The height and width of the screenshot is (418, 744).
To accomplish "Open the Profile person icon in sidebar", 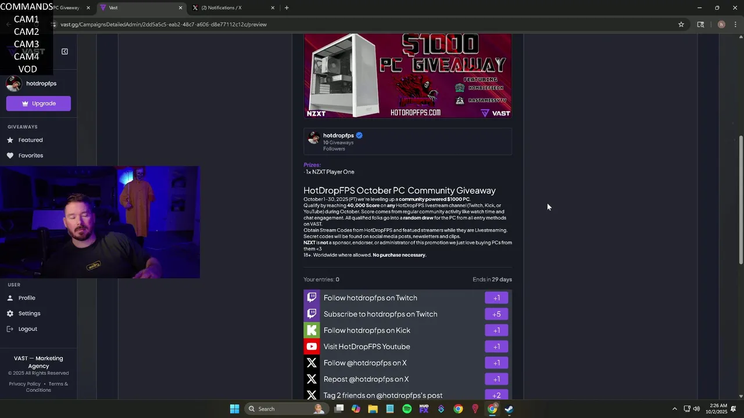I will (10, 298).
